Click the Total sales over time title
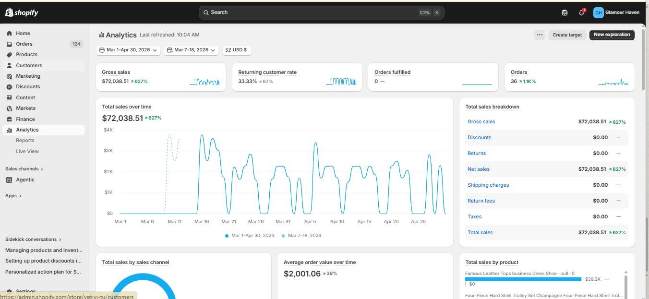 pyautogui.click(x=127, y=107)
